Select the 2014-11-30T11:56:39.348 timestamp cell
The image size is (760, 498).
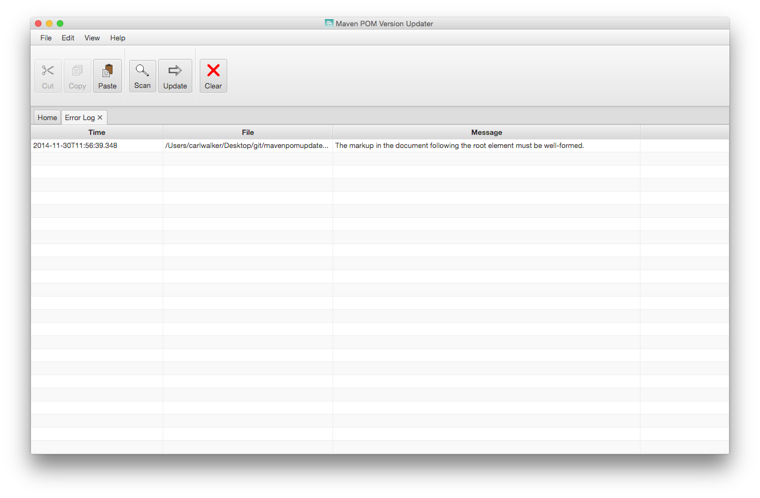(97, 146)
